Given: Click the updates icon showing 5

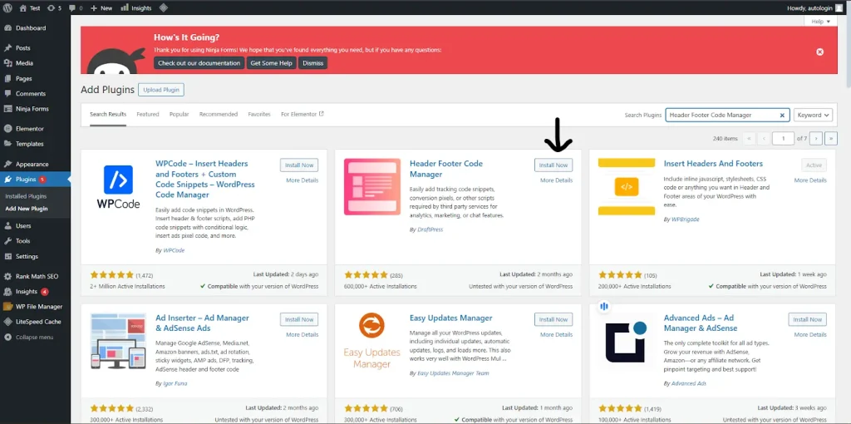Looking at the screenshot, I should 54,8.
